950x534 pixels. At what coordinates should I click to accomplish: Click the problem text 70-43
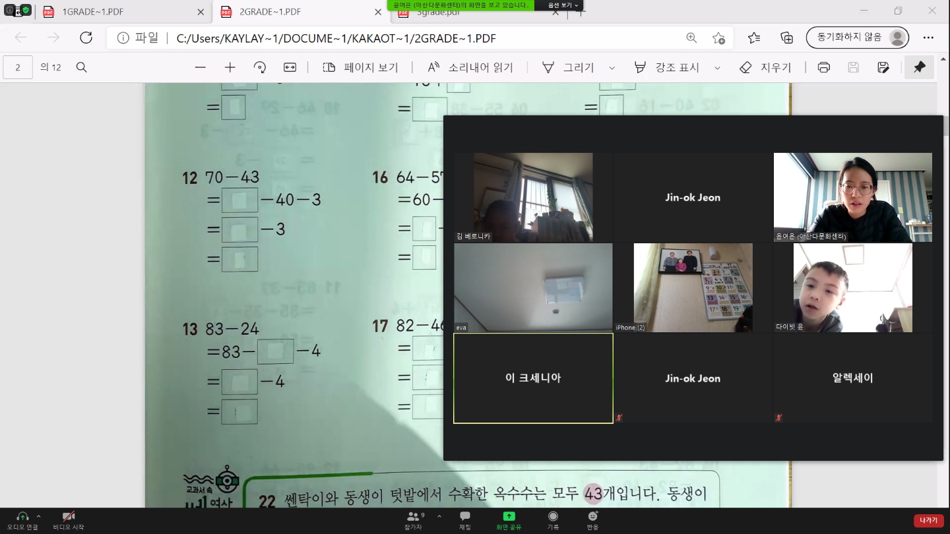coord(233,177)
